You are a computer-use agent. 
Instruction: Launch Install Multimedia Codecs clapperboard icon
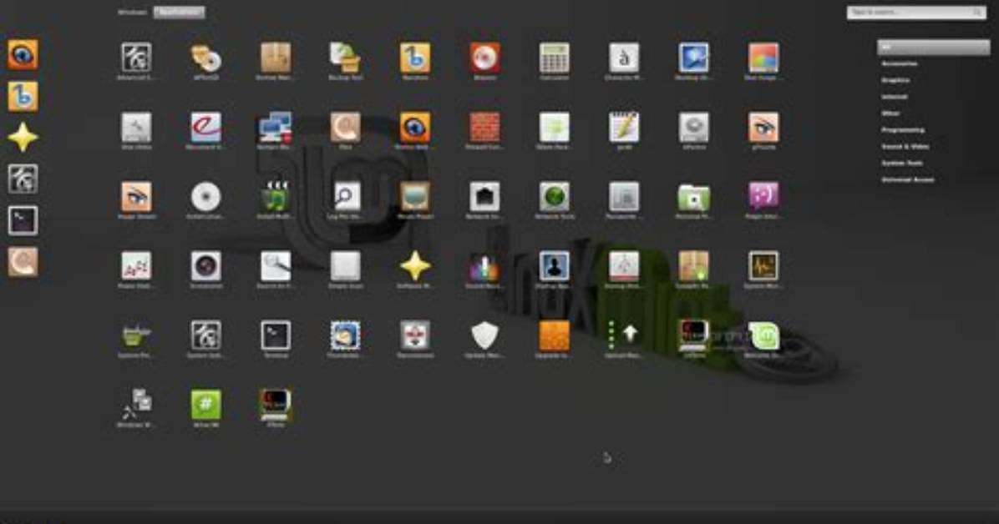276,197
